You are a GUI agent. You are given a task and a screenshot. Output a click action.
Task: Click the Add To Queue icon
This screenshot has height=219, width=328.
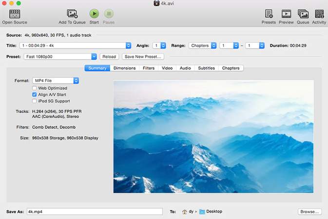72,14
